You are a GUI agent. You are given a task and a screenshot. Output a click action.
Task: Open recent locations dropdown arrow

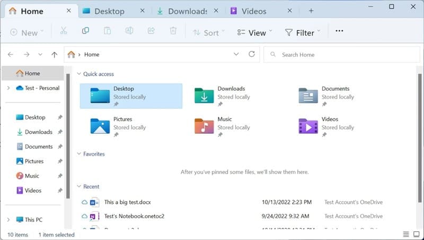click(x=40, y=55)
